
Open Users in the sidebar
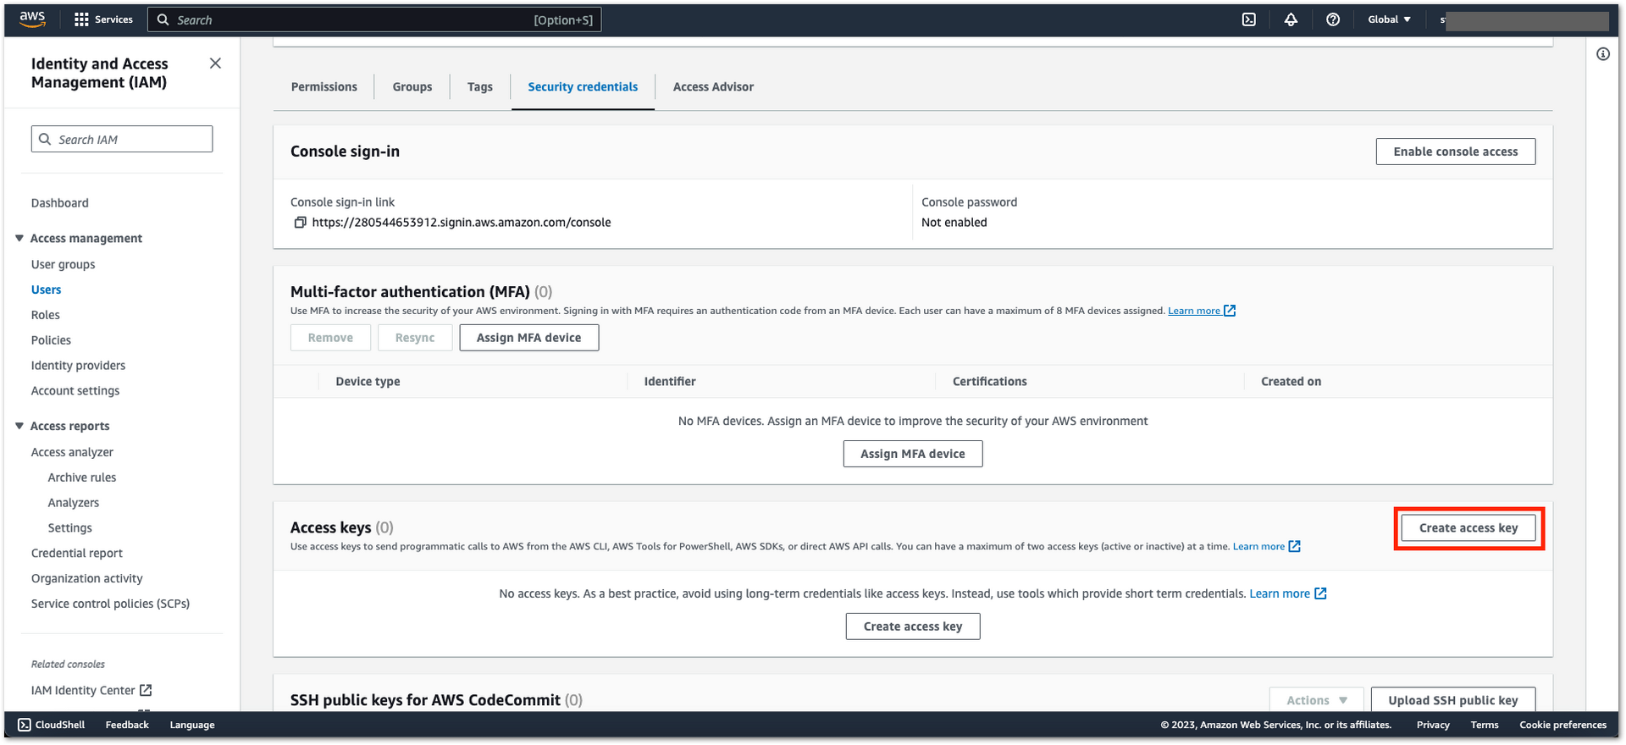point(47,290)
